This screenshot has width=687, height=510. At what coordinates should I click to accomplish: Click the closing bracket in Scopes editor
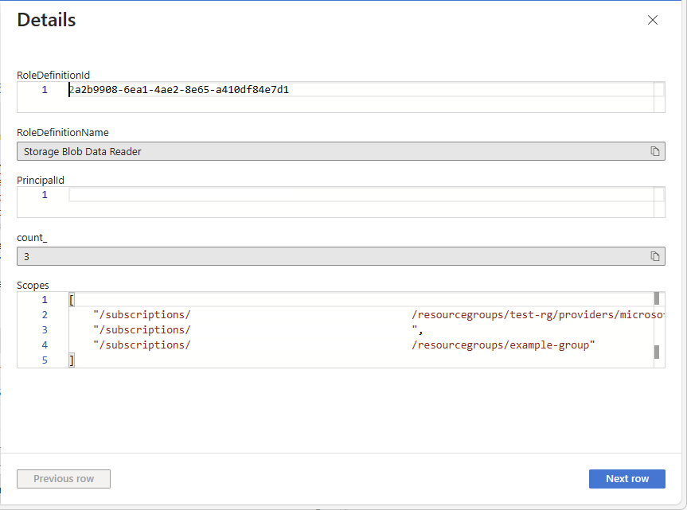72,360
